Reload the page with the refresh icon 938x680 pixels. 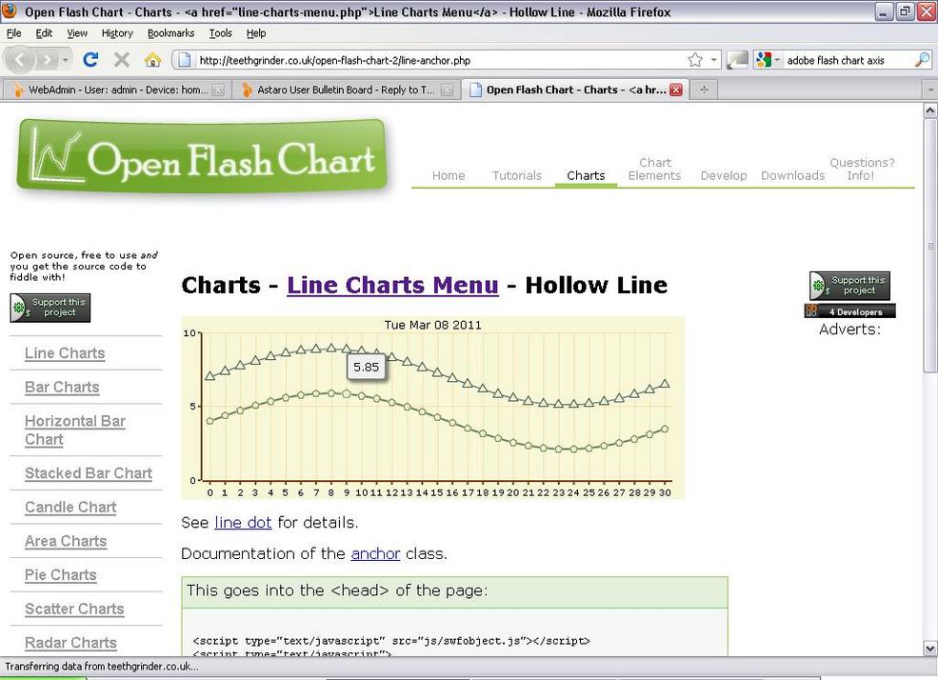(90, 60)
